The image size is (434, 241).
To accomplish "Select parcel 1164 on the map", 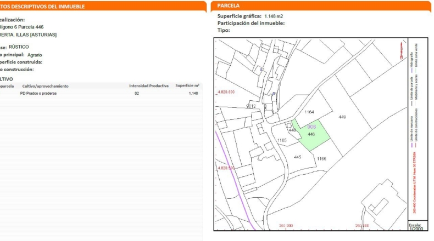I will coord(309,112).
